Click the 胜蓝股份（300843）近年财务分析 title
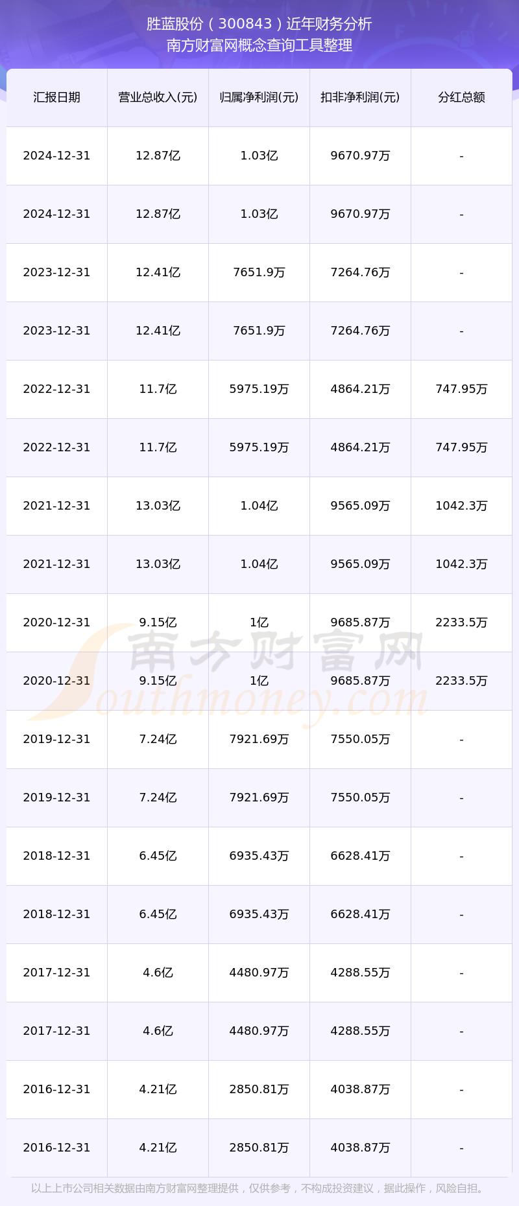This screenshot has width=519, height=1206. [x=259, y=24]
